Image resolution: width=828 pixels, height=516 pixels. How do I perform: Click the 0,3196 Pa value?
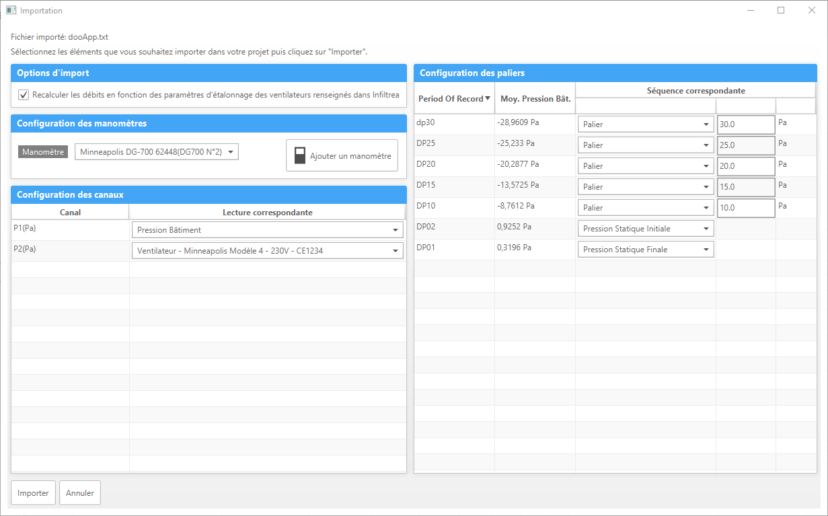pos(515,248)
